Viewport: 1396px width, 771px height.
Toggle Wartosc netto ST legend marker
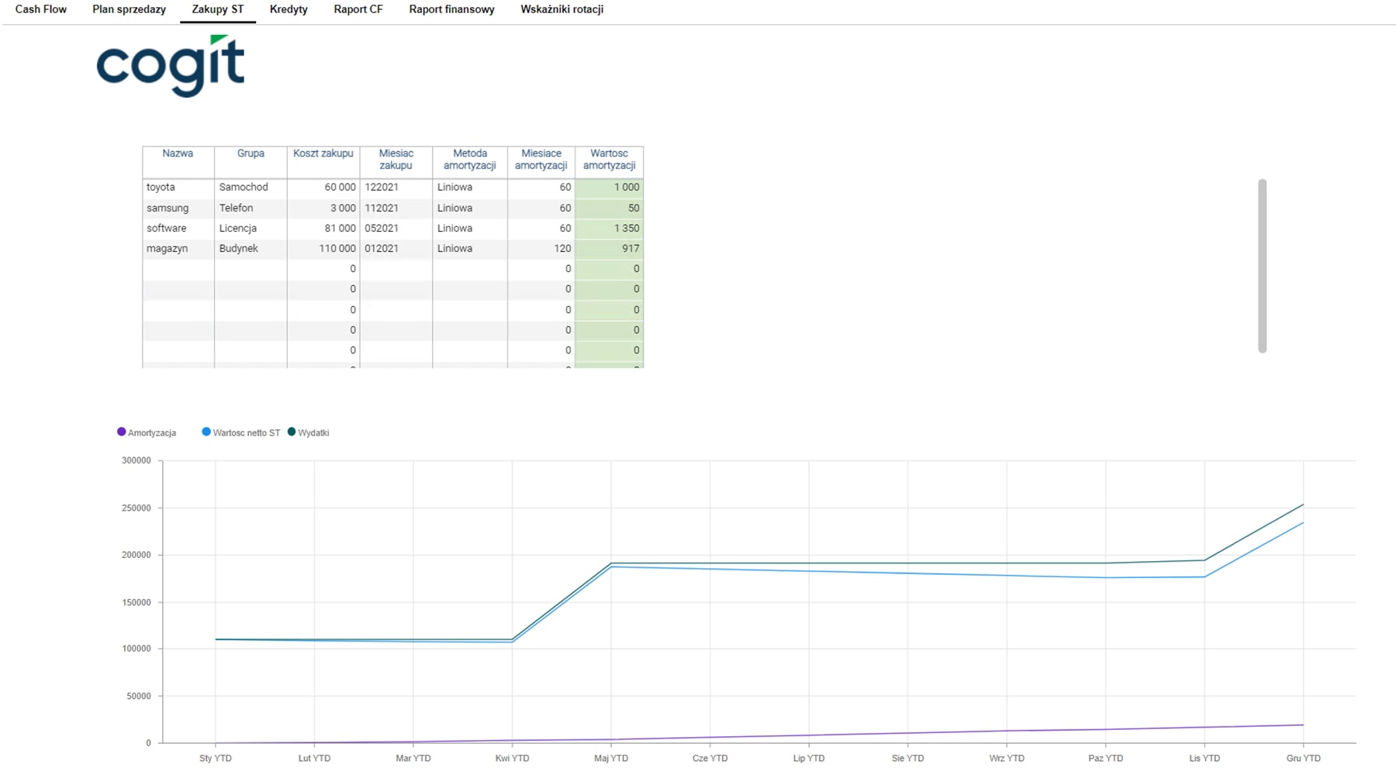pyautogui.click(x=206, y=432)
